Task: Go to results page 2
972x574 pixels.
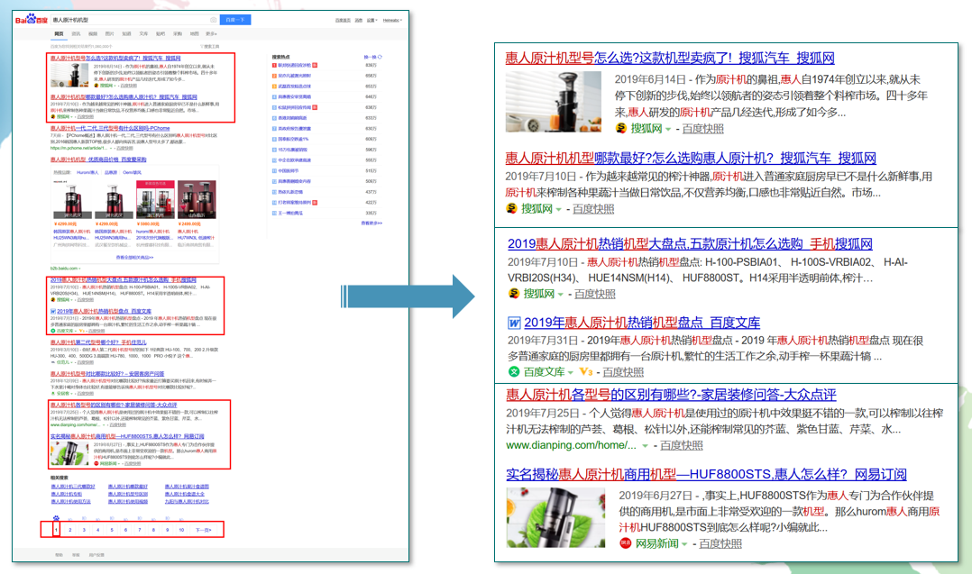Action: click(x=70, y=530)
